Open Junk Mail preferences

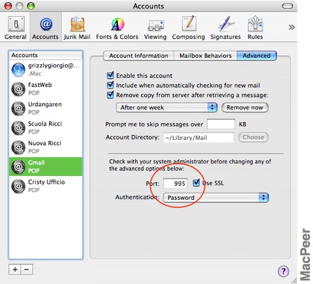tap(77, 28)
